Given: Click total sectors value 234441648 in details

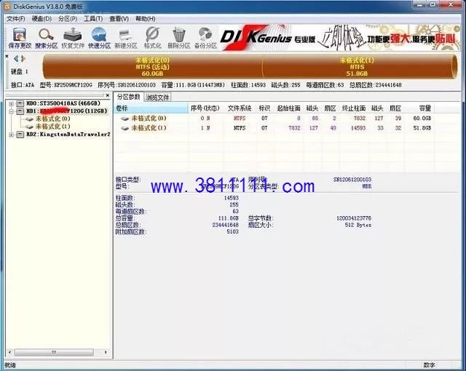Looking at the screenshot, I should 225,225.
